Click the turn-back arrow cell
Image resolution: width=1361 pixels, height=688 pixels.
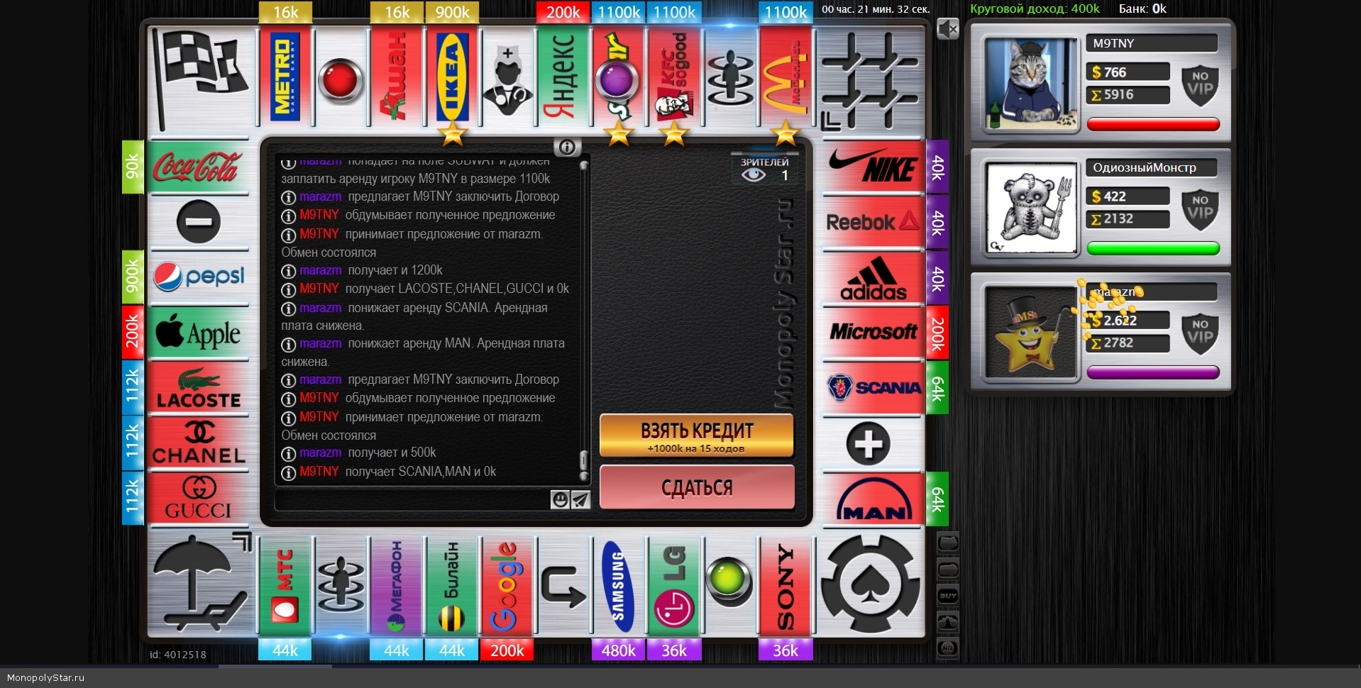[x=563, y=587]
